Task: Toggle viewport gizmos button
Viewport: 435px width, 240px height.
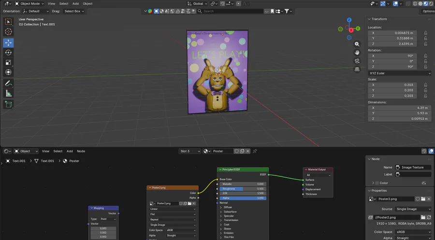Action: coord(383,3)
